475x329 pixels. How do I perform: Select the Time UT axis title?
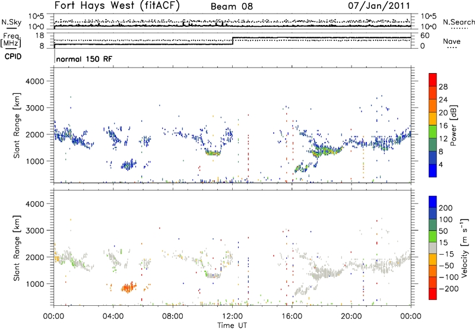click(x=232, y=325)
